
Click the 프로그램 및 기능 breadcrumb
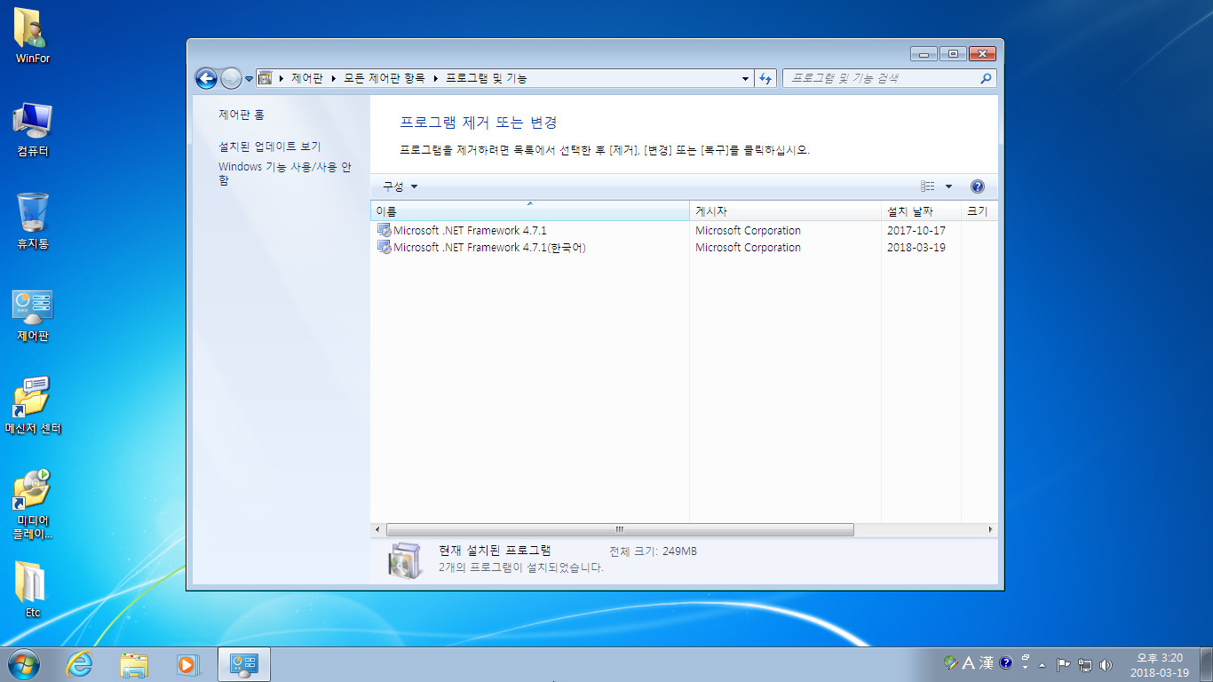click(x=486, y=78)
